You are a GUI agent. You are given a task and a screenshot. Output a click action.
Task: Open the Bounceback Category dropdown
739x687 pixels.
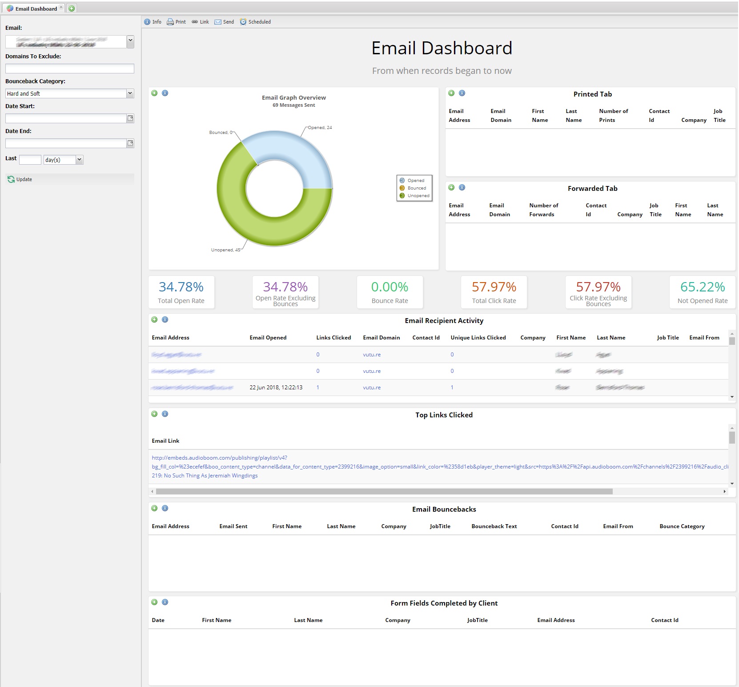pyautogui.click(x=130, y=93)
